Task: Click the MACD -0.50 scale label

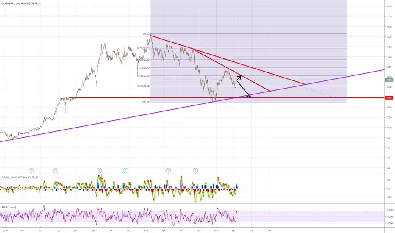Action: pyautogui.click(x=388, y=197)
